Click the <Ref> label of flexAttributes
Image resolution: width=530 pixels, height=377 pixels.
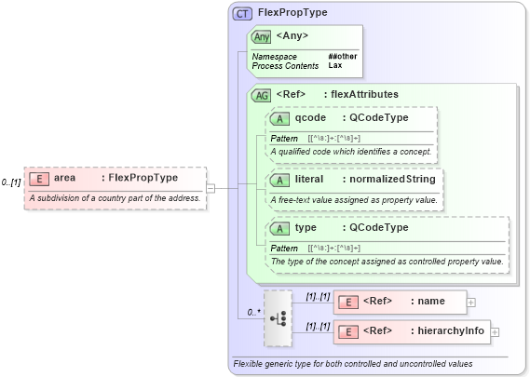pyautogui.click(x=291, y=94)
